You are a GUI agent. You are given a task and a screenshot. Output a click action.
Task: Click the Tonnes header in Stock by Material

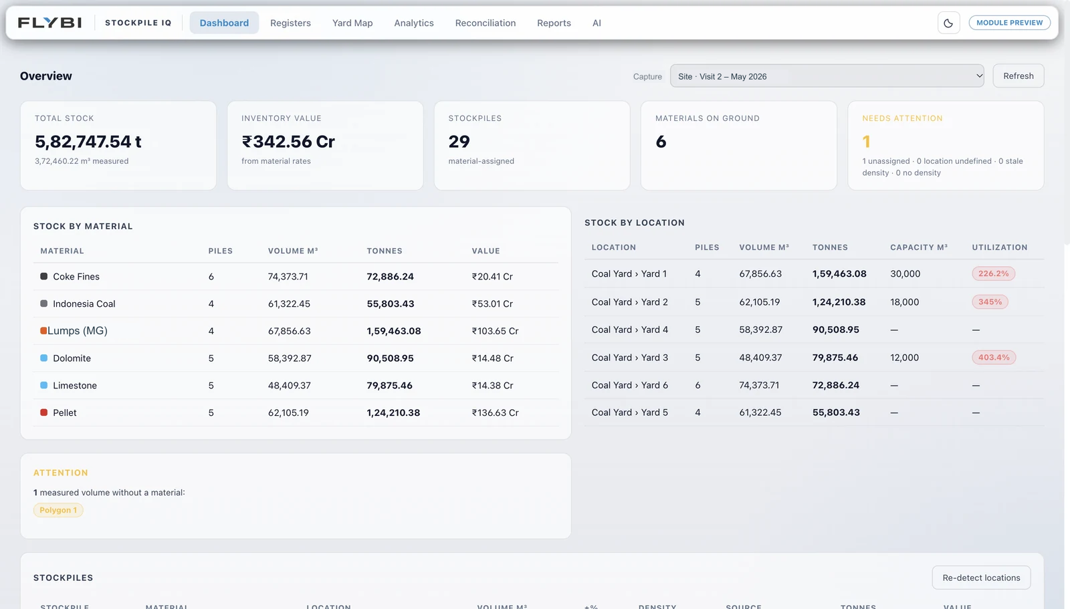[x=385, y=251]
